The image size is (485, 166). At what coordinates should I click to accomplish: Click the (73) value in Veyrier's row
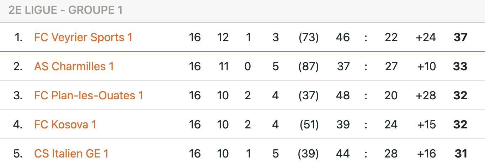click(309, 37)
